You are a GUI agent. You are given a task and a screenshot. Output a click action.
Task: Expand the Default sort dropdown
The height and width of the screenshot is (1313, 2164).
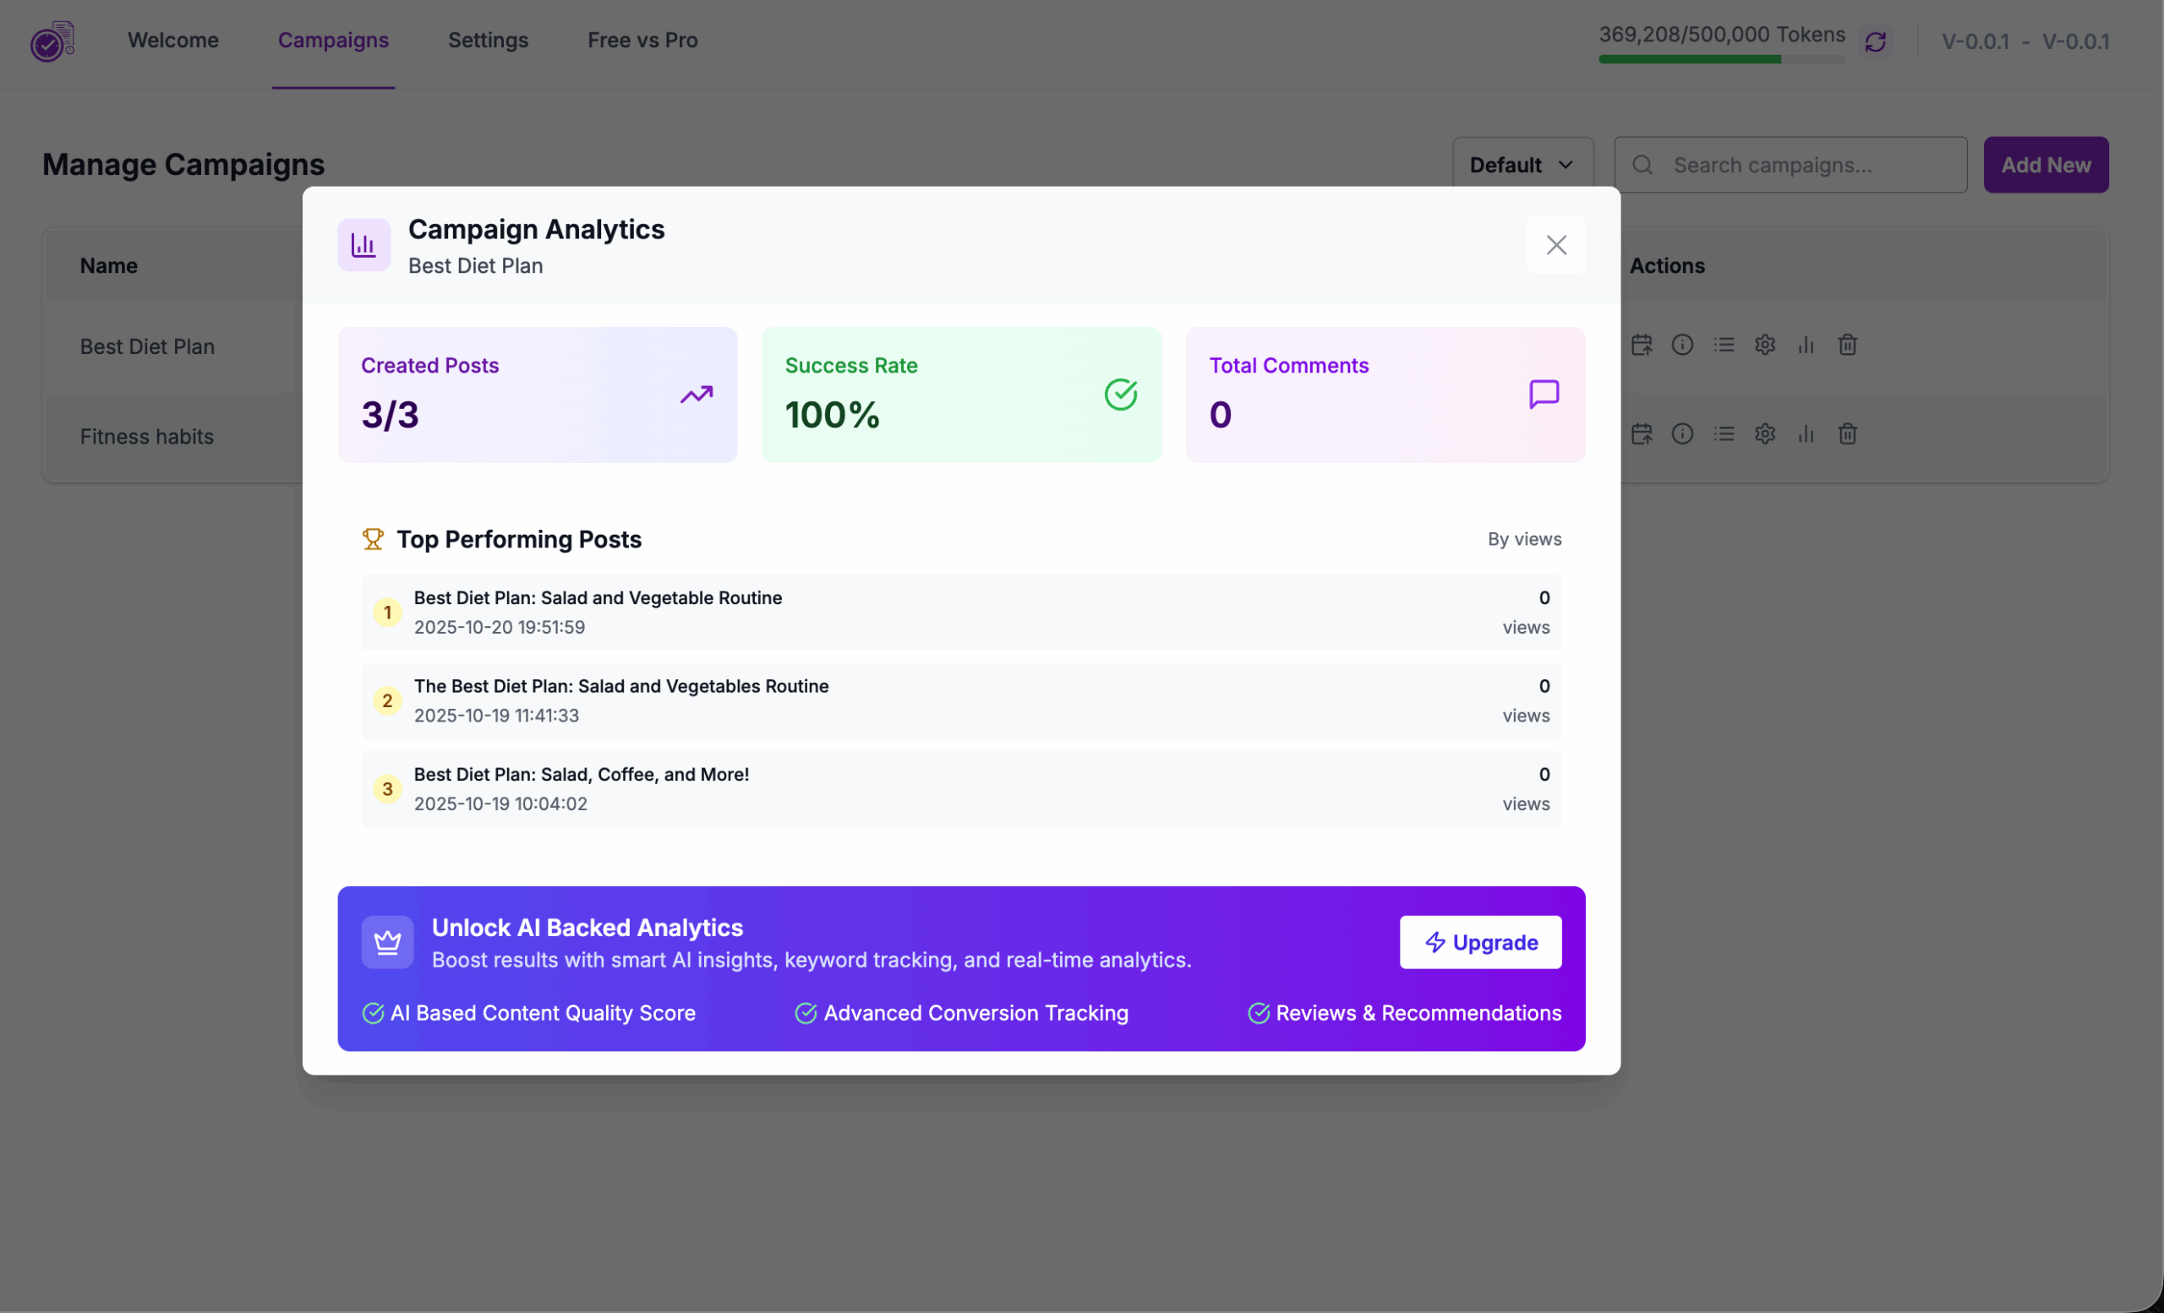[1522, 165]
